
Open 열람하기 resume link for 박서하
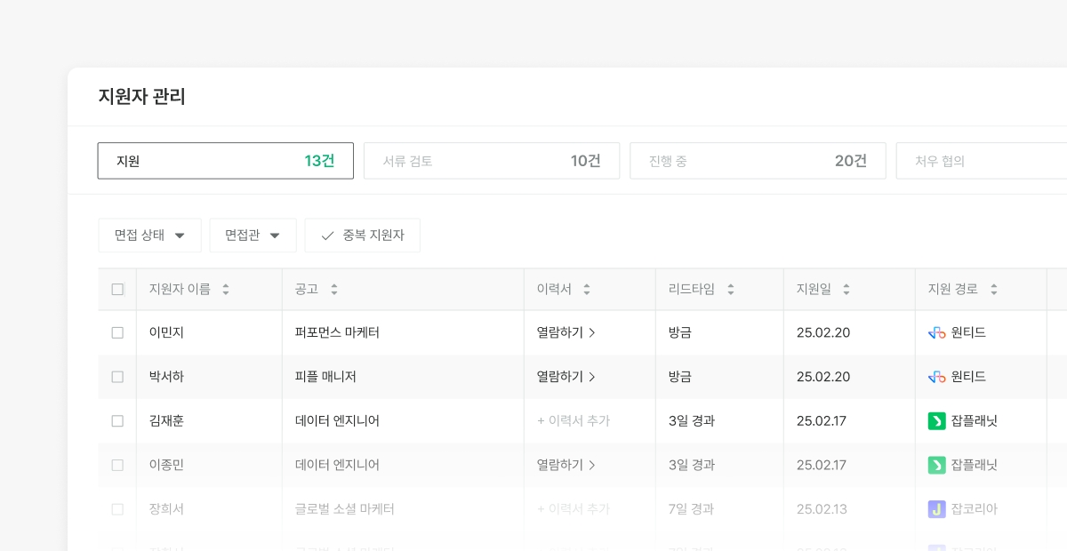(x=566, y=377)
